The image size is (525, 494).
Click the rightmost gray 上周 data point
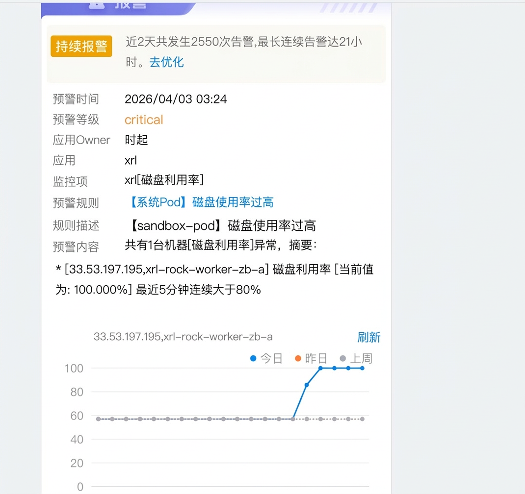(x=362, y=419)
